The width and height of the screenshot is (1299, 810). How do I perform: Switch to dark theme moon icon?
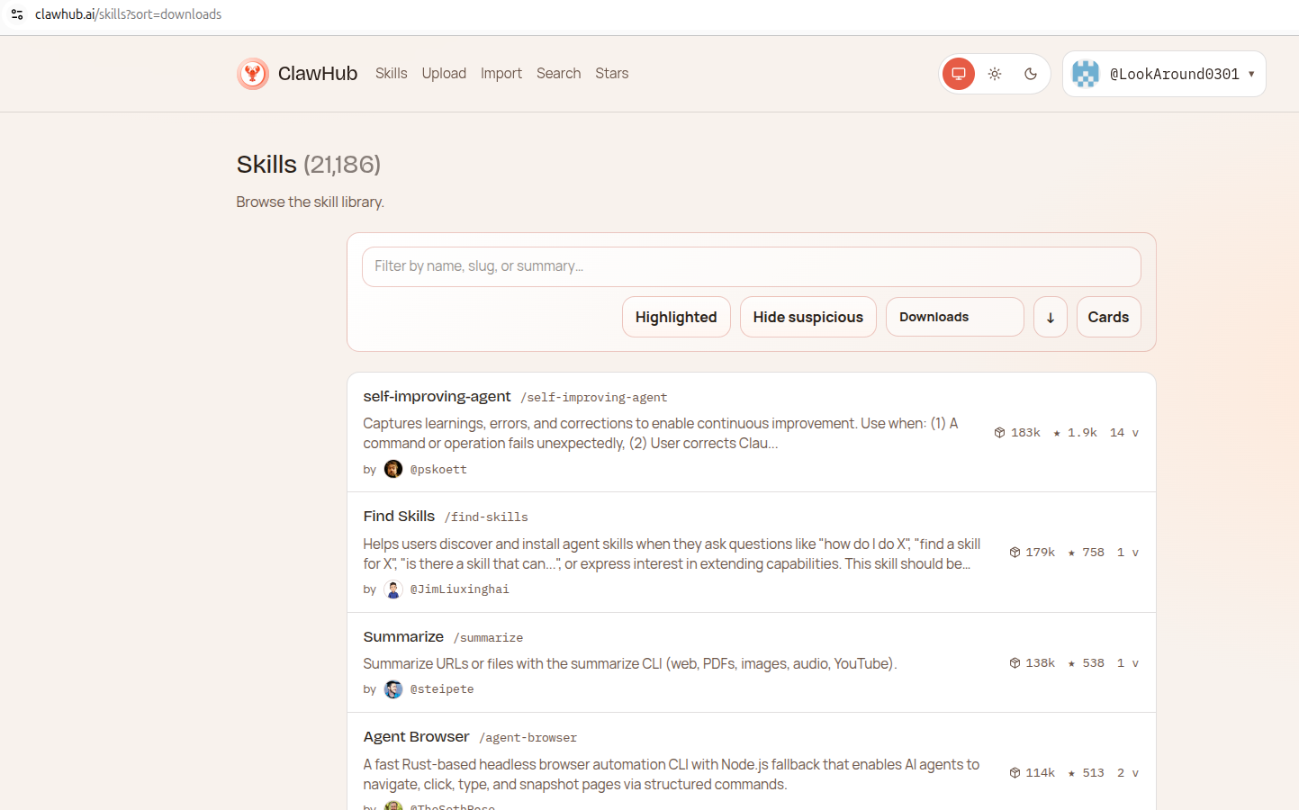pyautogui.click(x=1031, y=74)
